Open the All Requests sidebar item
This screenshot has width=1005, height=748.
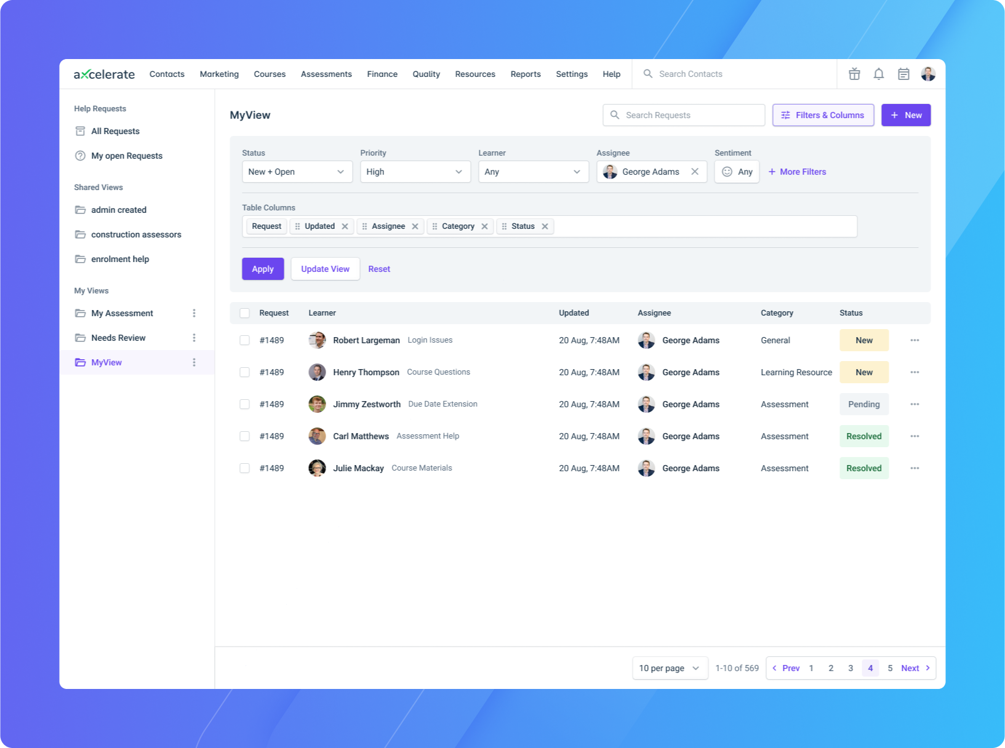point(115,131)
